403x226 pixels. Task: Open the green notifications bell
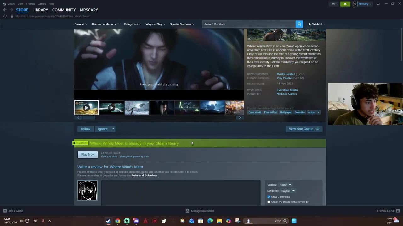(345, 4)
